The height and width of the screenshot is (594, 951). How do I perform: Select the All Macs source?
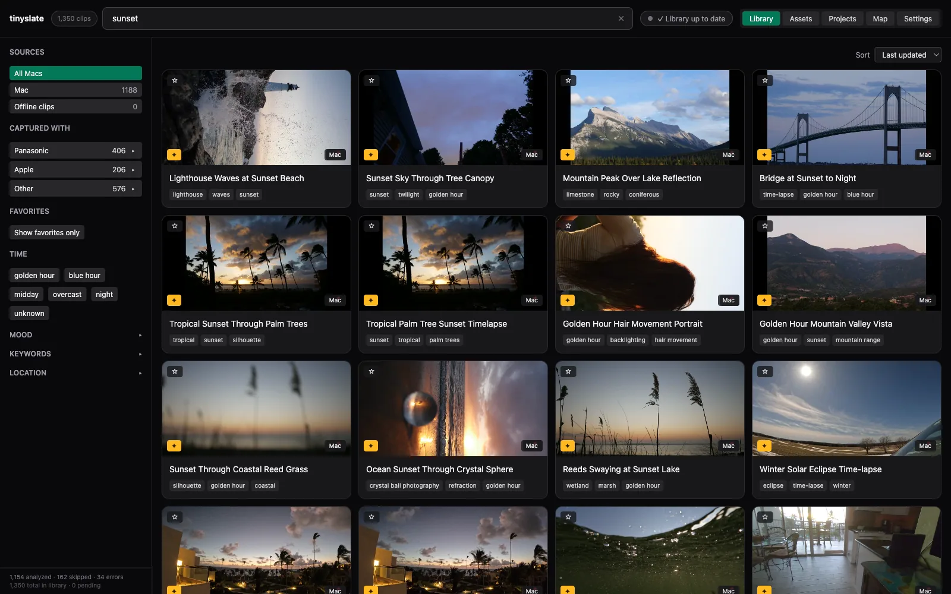(75, 73)
